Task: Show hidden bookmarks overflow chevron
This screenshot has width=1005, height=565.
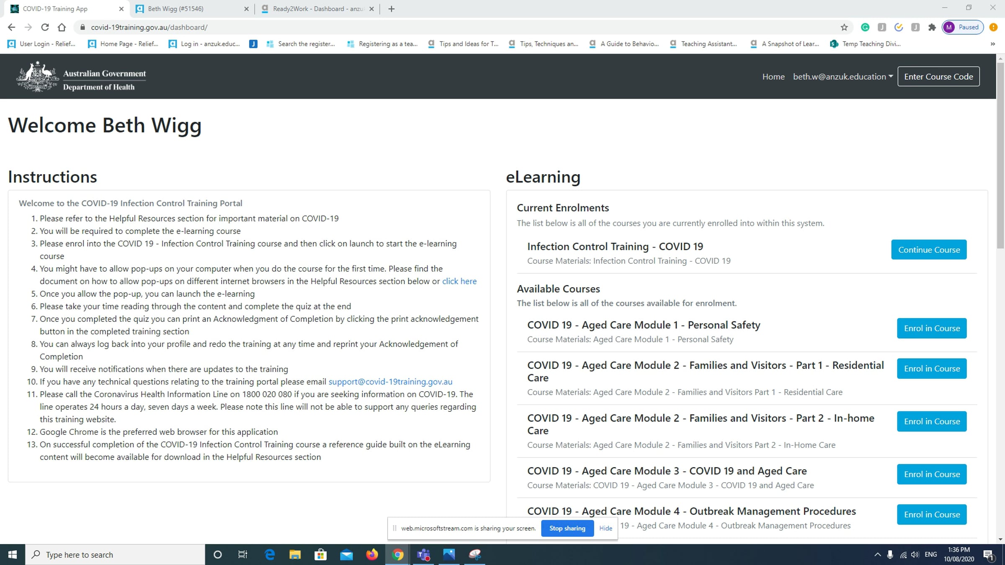Action: tap(992, 44)
